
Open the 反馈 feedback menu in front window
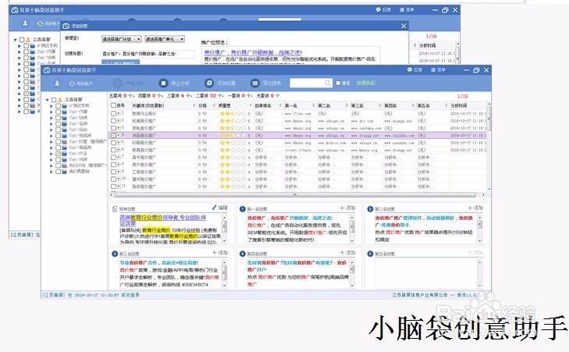[414, 69]
